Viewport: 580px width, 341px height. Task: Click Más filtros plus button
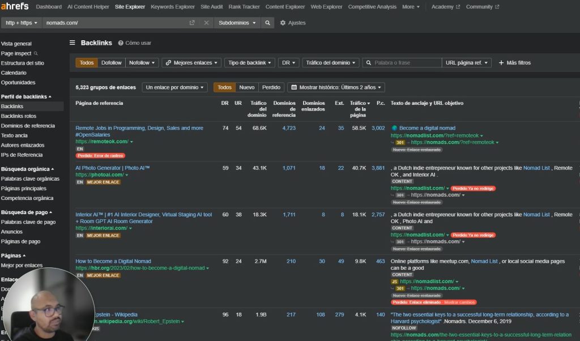tap(514, 63)
